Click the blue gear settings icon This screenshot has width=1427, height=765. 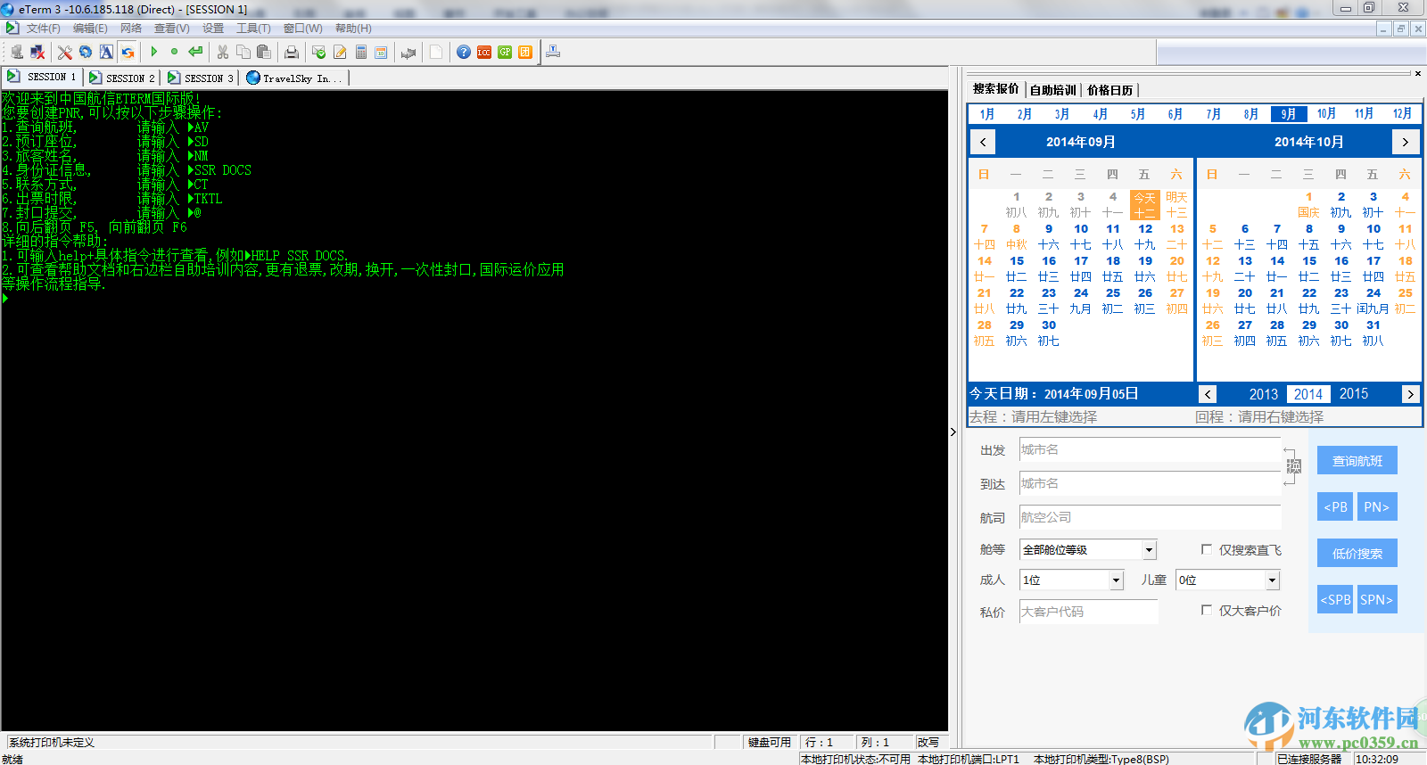pyautogui.click(x=86, y=52)
